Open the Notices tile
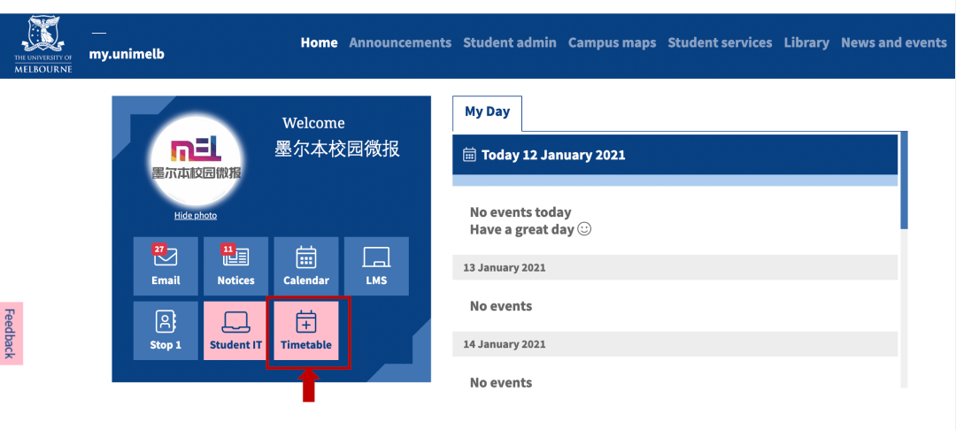Viewport: 956px width, 430px height. [x=235, y=266]
